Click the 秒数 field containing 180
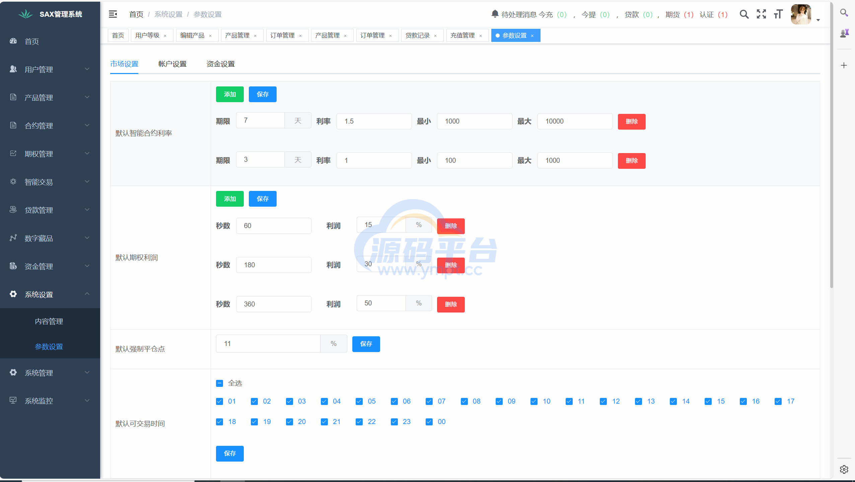The width and height of the screenshot is (855, 482). point(274,265)
